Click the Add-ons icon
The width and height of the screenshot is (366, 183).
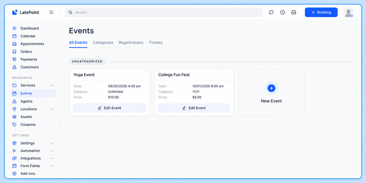click(x=14, y=173)
